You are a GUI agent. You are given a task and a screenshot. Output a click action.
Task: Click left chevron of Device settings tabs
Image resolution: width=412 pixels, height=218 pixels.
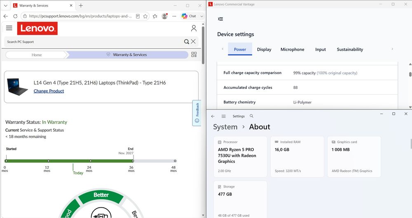tap(222, 49)
